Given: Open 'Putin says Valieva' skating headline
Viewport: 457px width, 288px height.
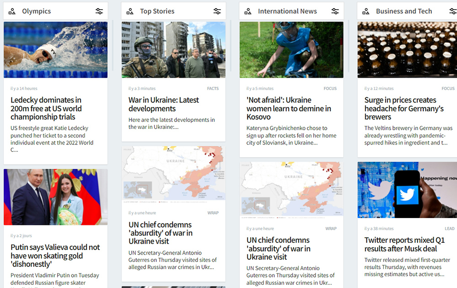Looking at the screenshot, I should click(55, 256).
